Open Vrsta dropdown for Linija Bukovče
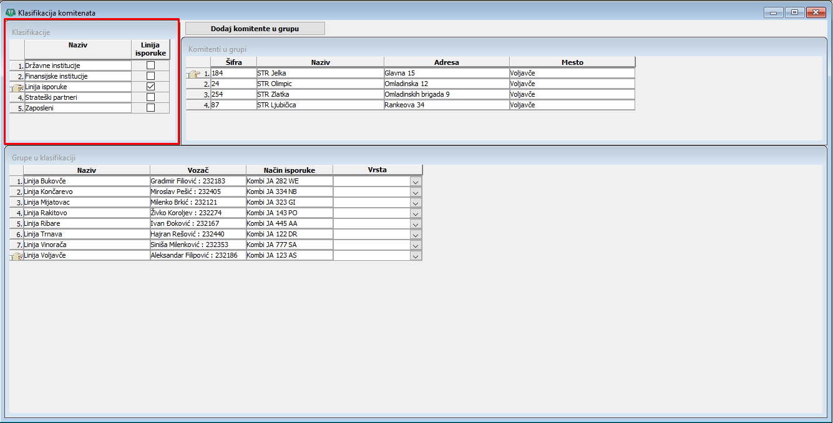Screen dimensions: 833x423 click(x=416, y=182)
